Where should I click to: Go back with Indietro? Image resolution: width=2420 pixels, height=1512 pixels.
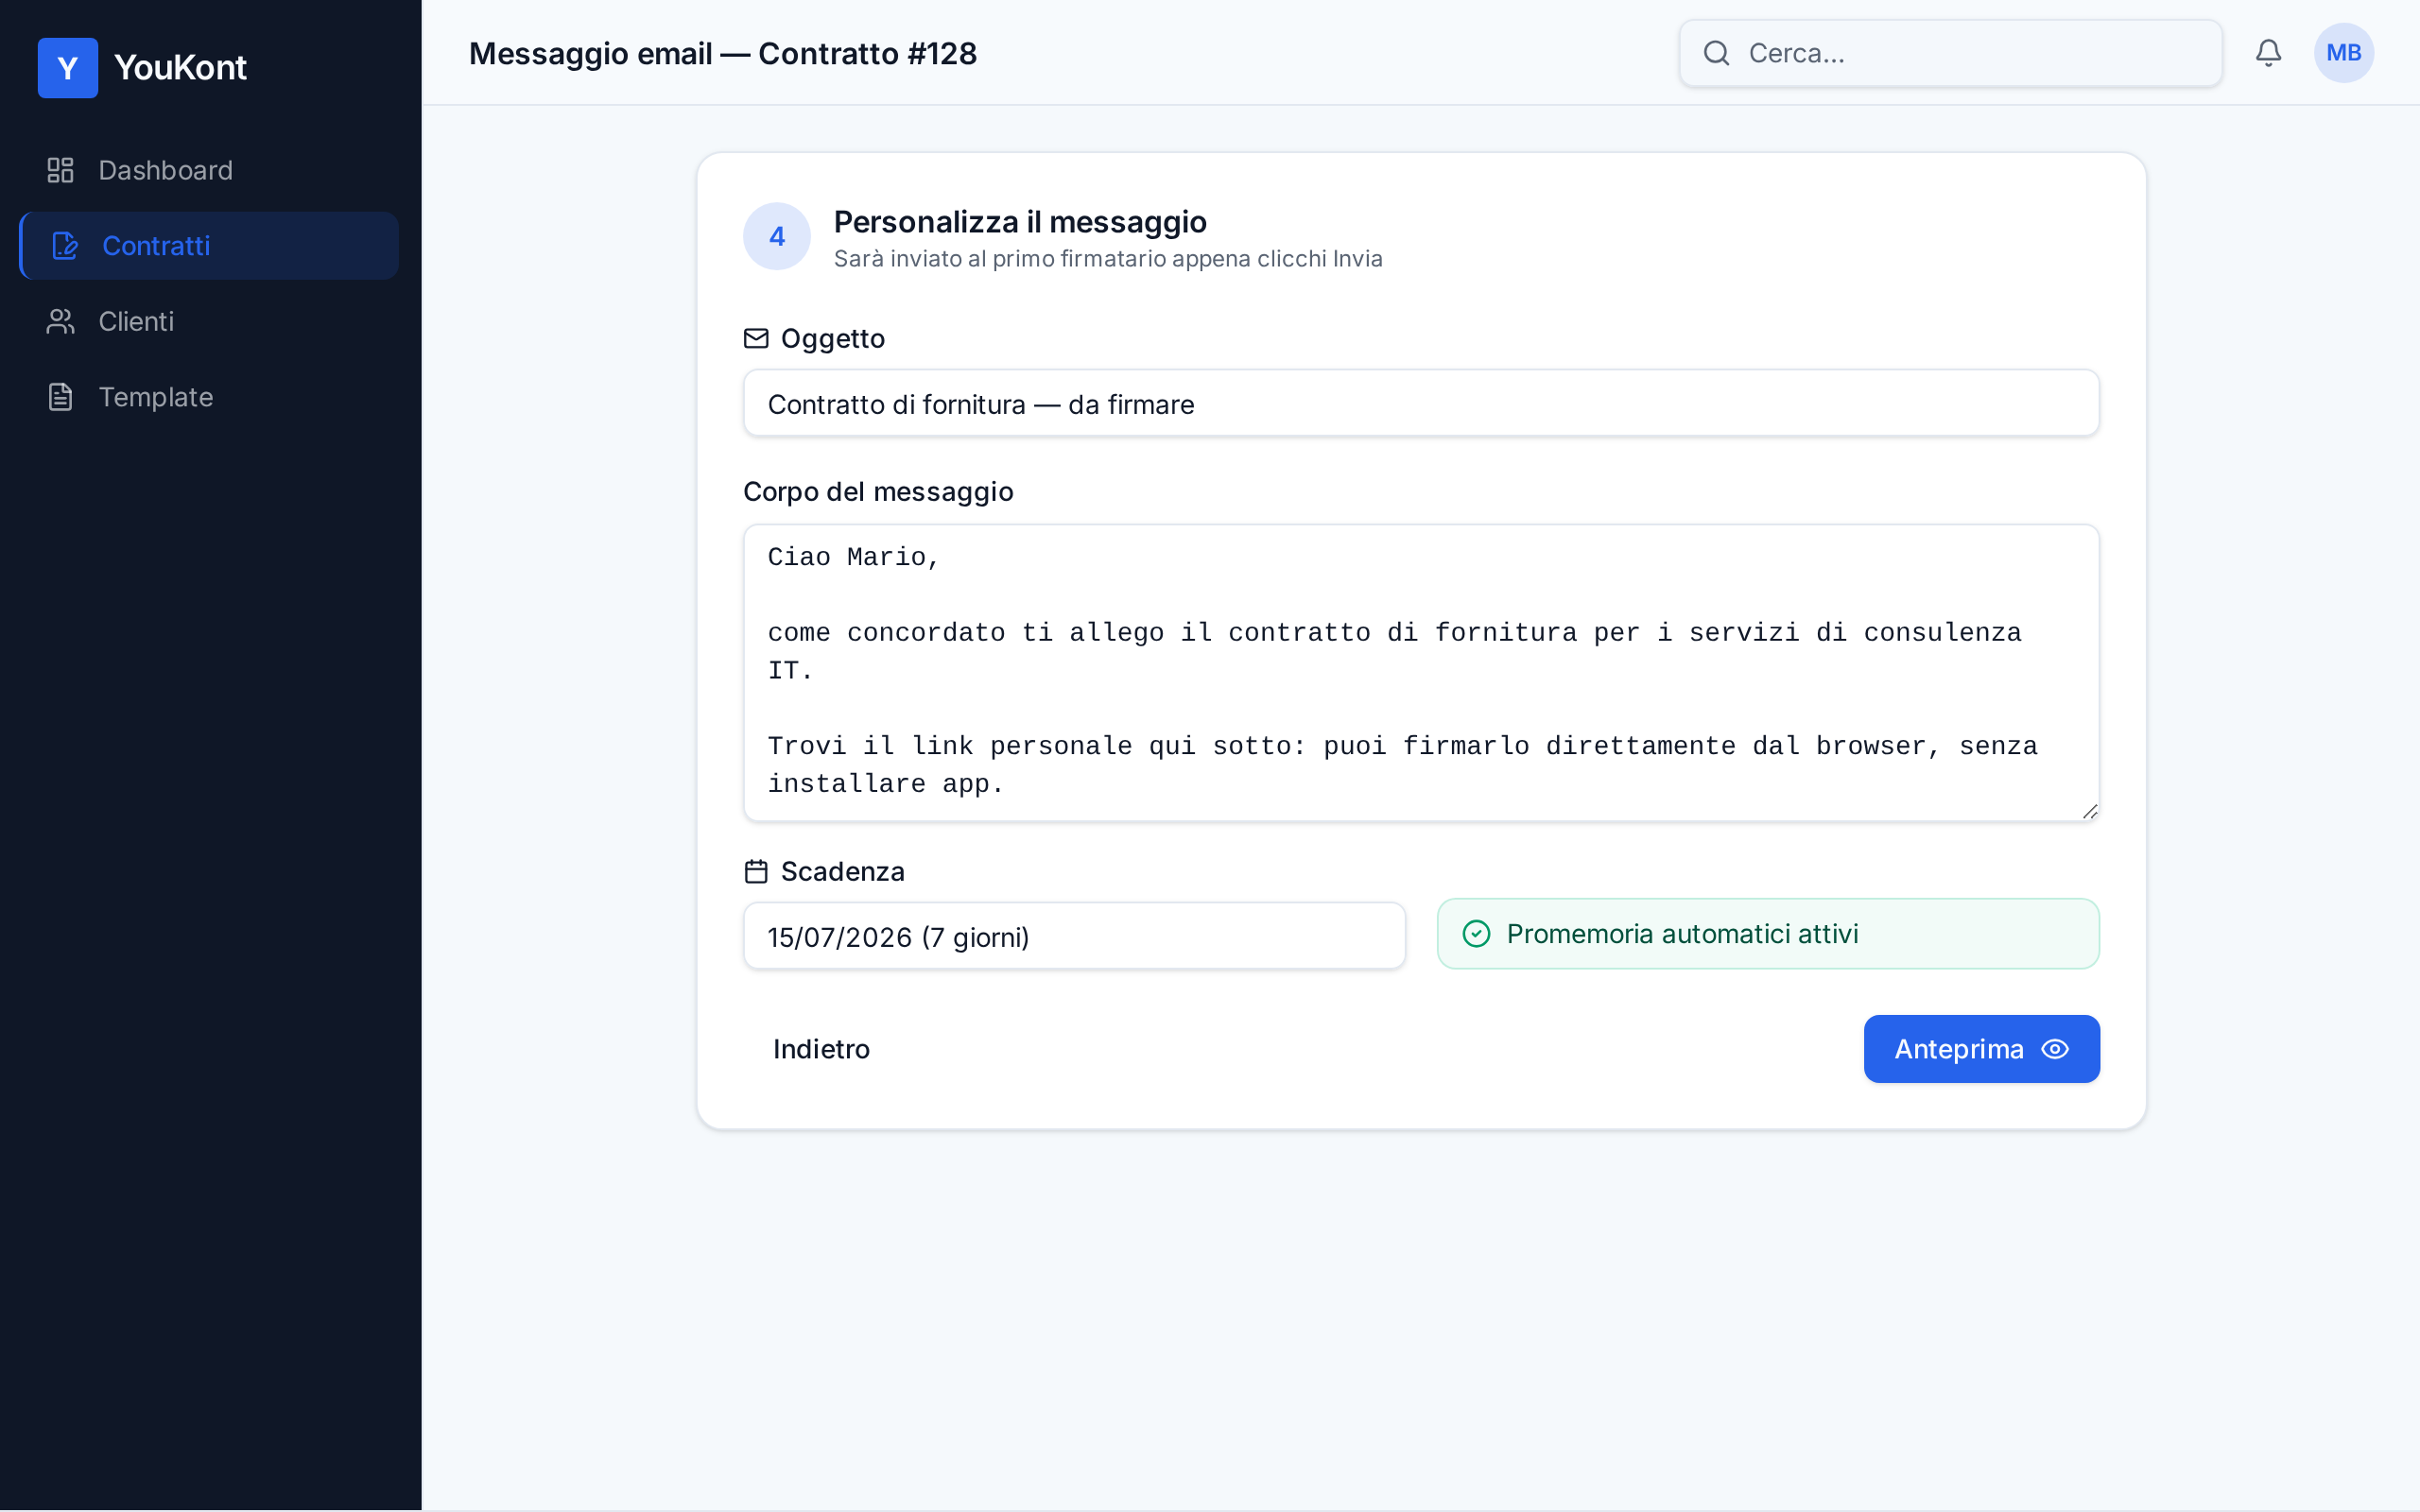point(821,1049)
